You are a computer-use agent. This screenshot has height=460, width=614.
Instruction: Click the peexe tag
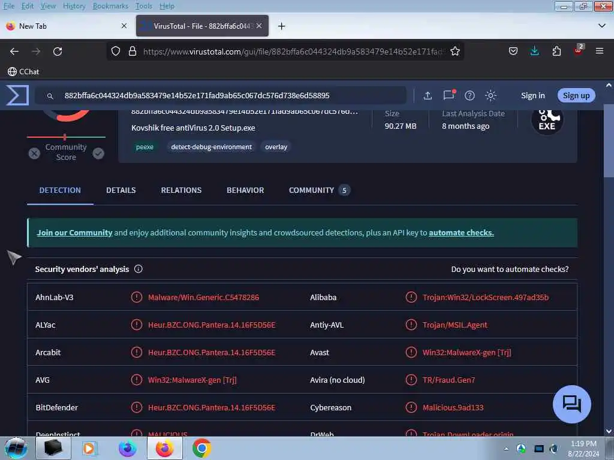tap(145, 147)
